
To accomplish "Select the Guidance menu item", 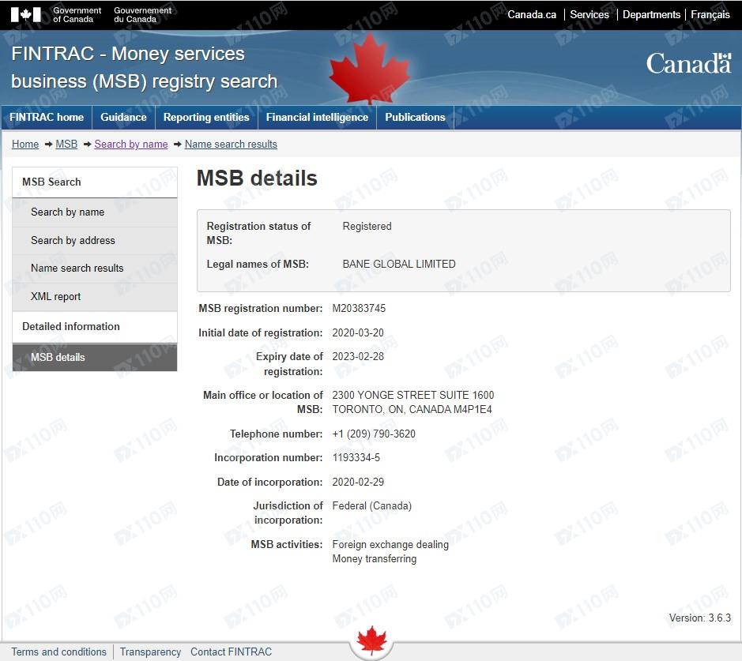I will [x=123, y=118].
